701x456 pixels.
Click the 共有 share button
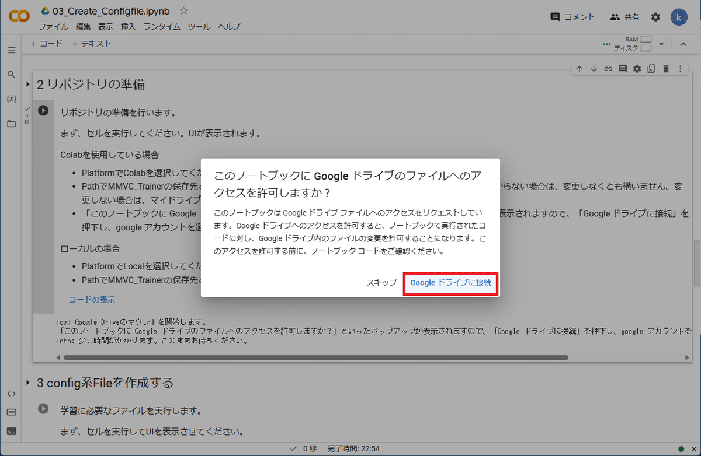625,17
